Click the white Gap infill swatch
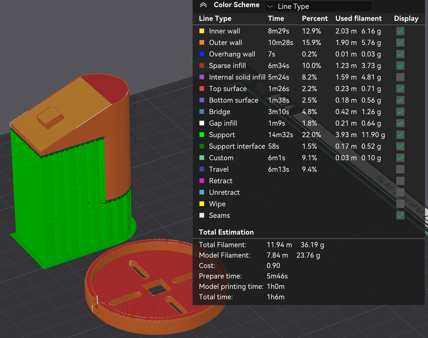The height and width of the screenshot is (338, 428). tap(202, 123)
